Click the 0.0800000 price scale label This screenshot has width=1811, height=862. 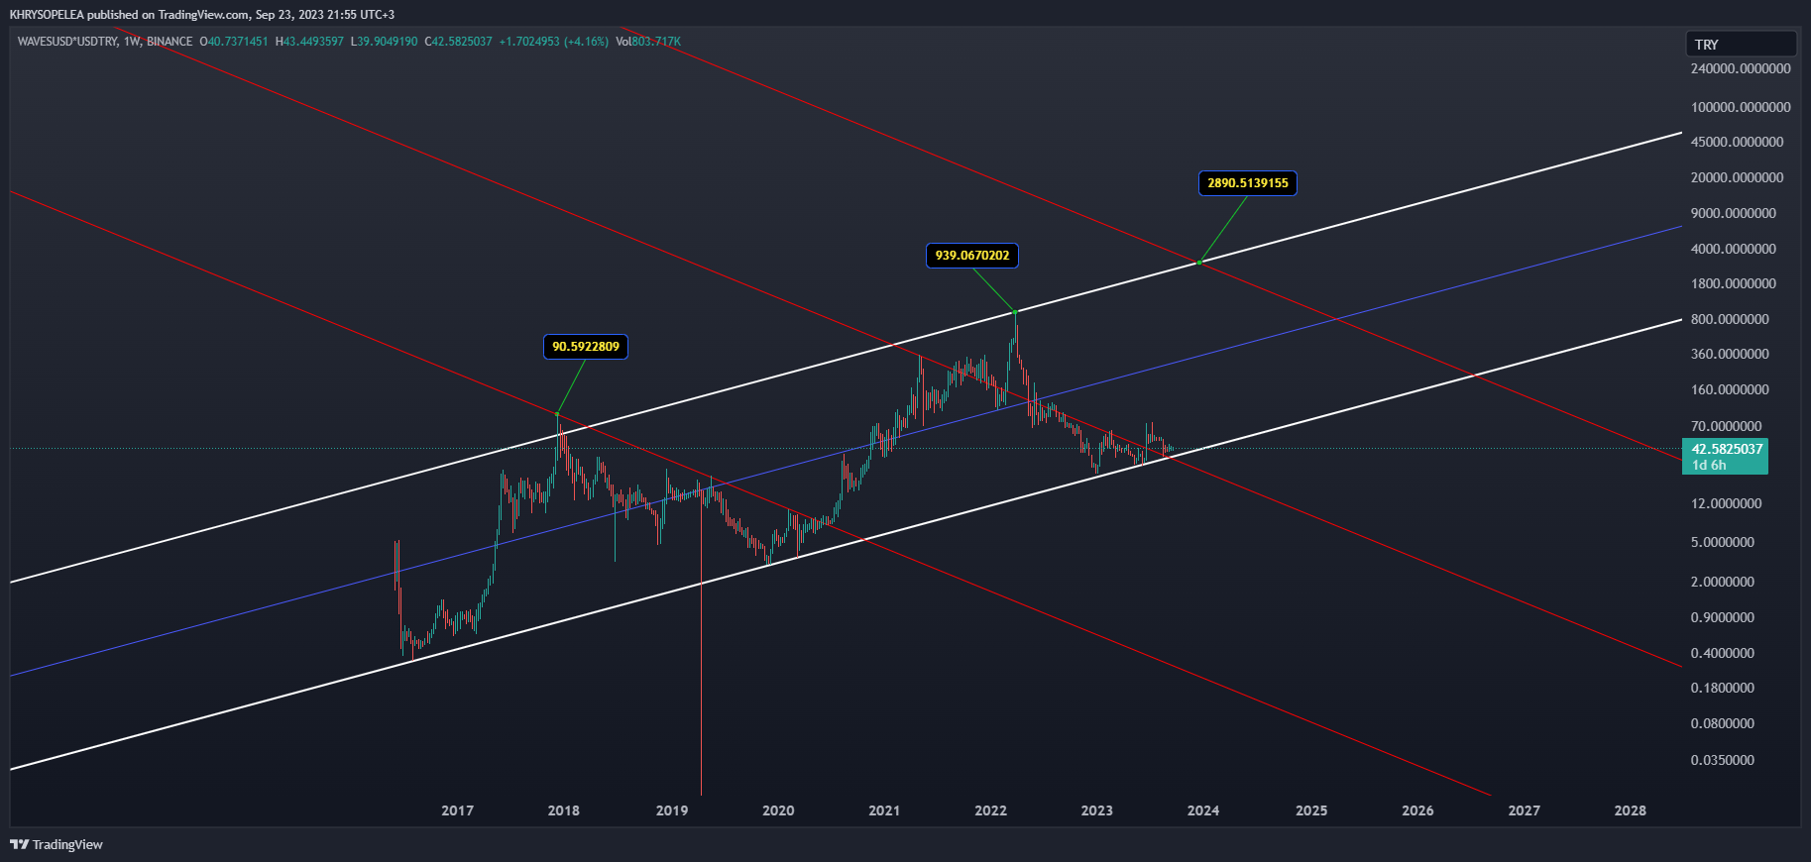pos(1723,723)
